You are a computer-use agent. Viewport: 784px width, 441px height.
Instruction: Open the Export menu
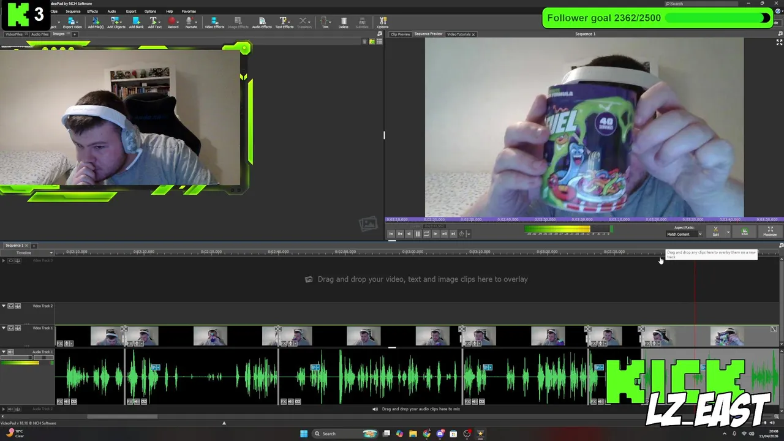pos(131,11)
